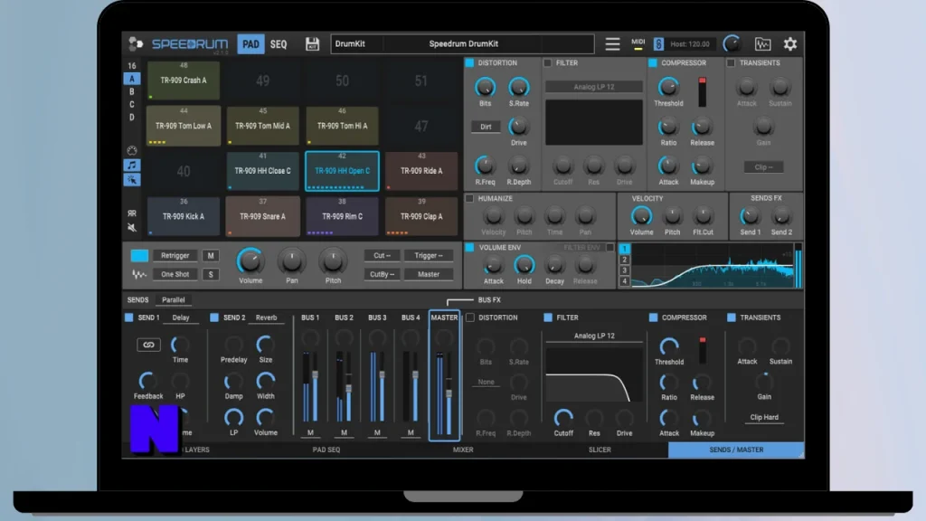Select layer 2 in the waveform display
This screenshot has height=521, width=926.
point(625,260)
